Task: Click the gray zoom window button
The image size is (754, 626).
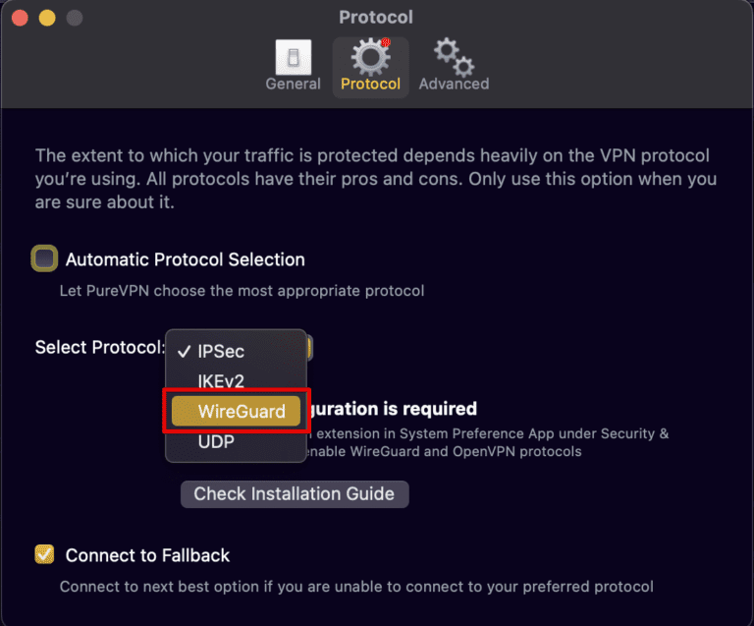Action: click(74, 18)
